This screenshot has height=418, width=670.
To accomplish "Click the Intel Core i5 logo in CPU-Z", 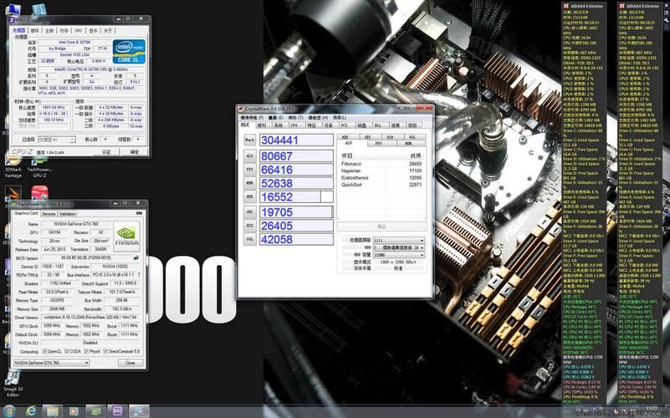I will tap(129, 52).
